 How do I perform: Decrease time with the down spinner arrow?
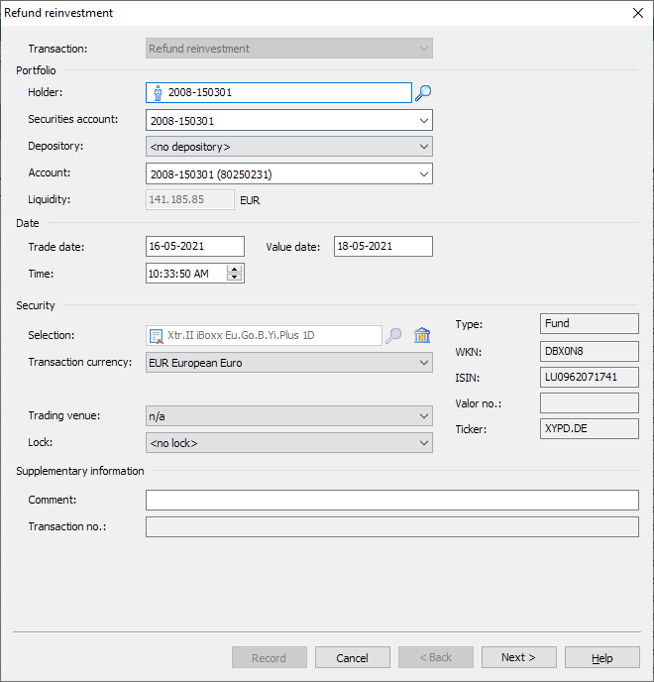(x=234, y=278)
